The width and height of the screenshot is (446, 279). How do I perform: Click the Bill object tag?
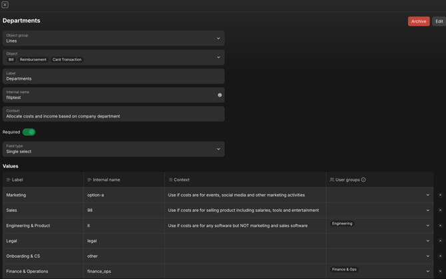tap(11, 60)
